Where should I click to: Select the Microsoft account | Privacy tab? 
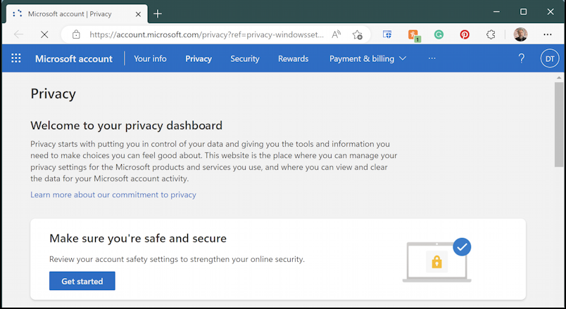(x=77, y=14)
